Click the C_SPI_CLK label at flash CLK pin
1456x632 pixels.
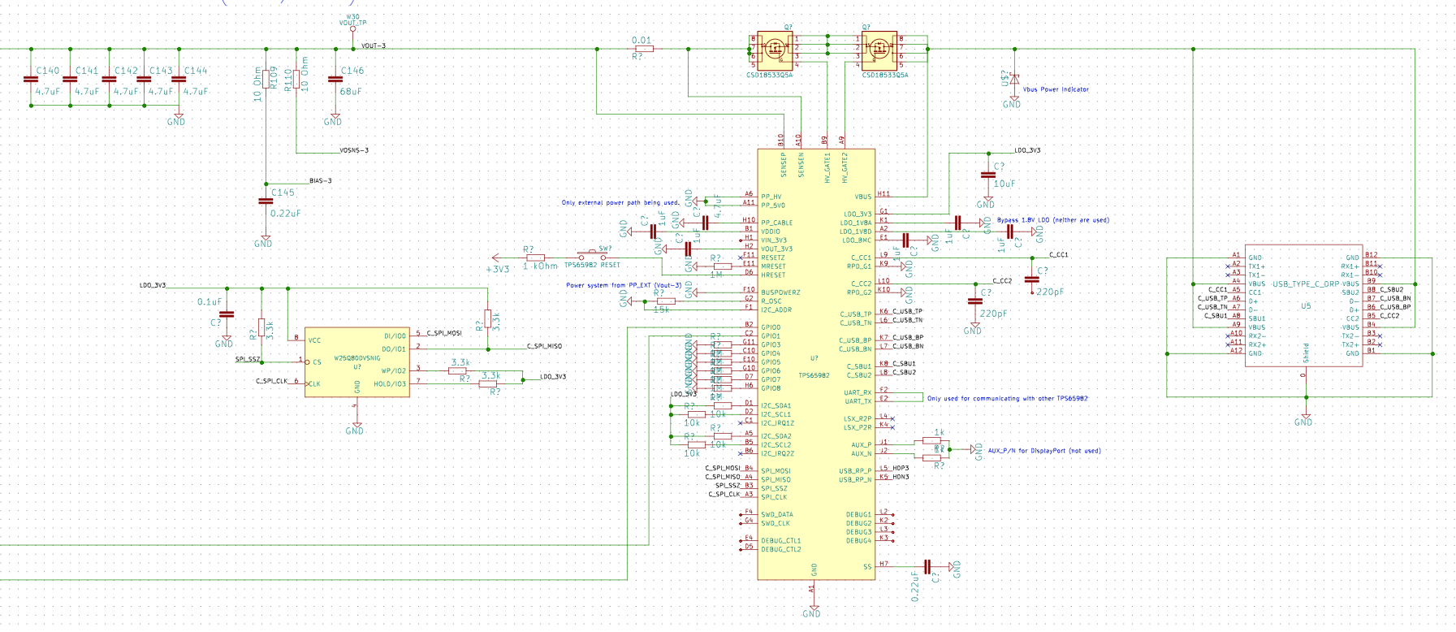point(271,381)
